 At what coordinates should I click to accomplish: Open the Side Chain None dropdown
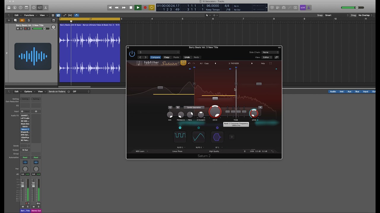click(270, 52)
